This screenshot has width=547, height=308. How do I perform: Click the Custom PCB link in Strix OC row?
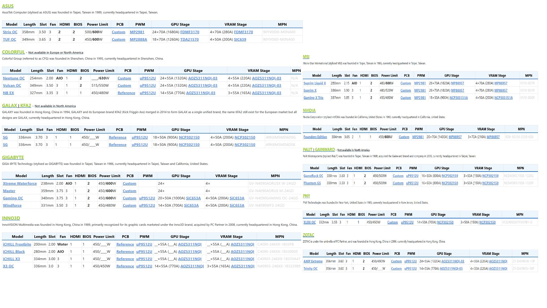pos(118,32)
